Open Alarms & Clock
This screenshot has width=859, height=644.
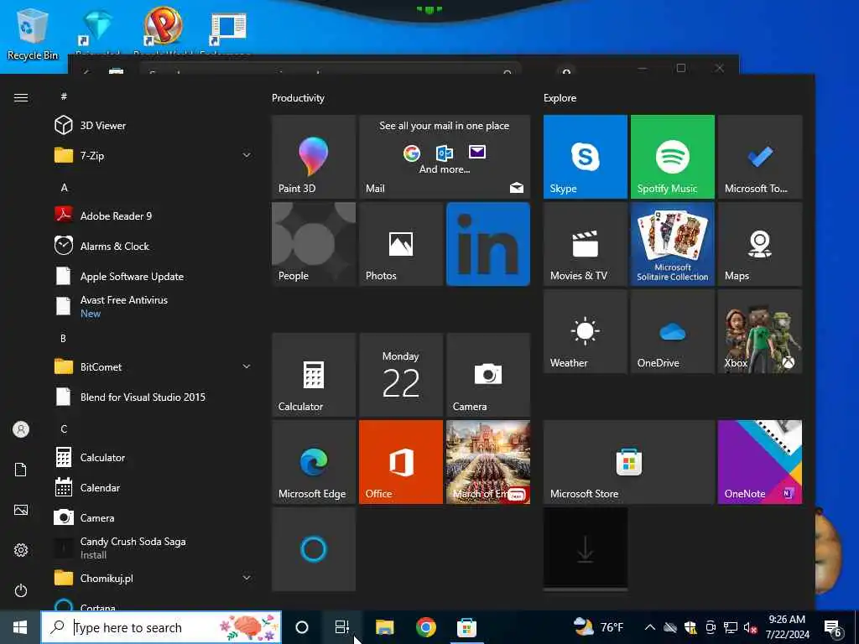click(x=154, y=246)
